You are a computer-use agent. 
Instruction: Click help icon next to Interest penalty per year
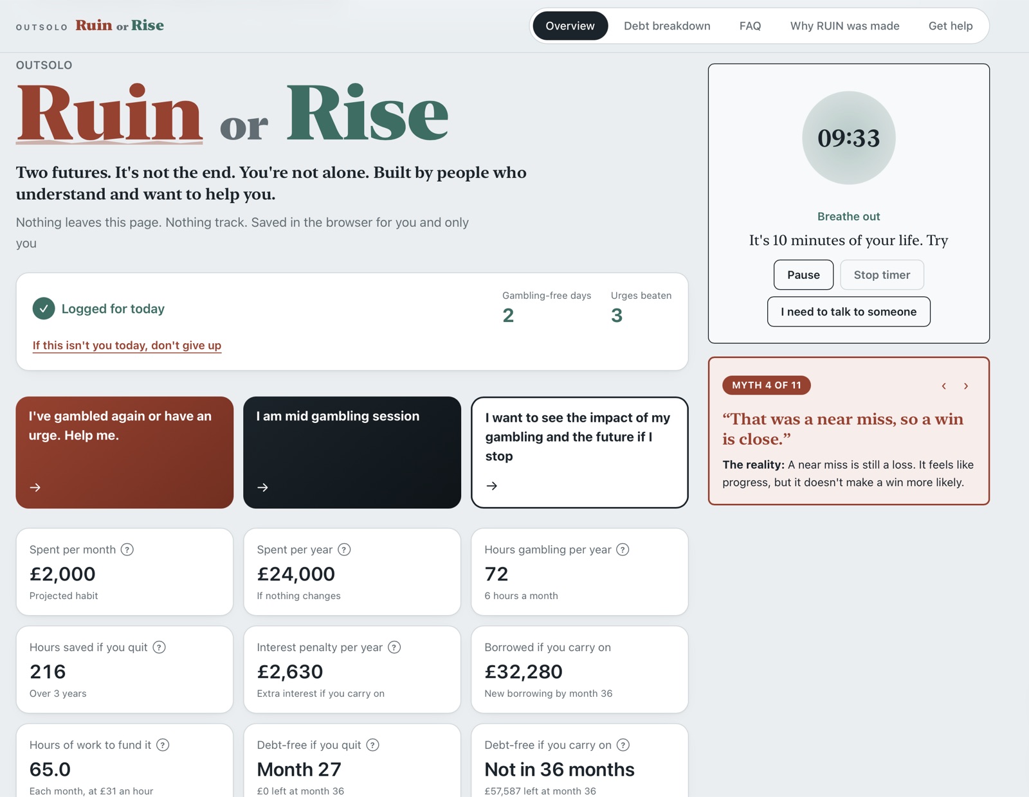(x=394, y=647)
